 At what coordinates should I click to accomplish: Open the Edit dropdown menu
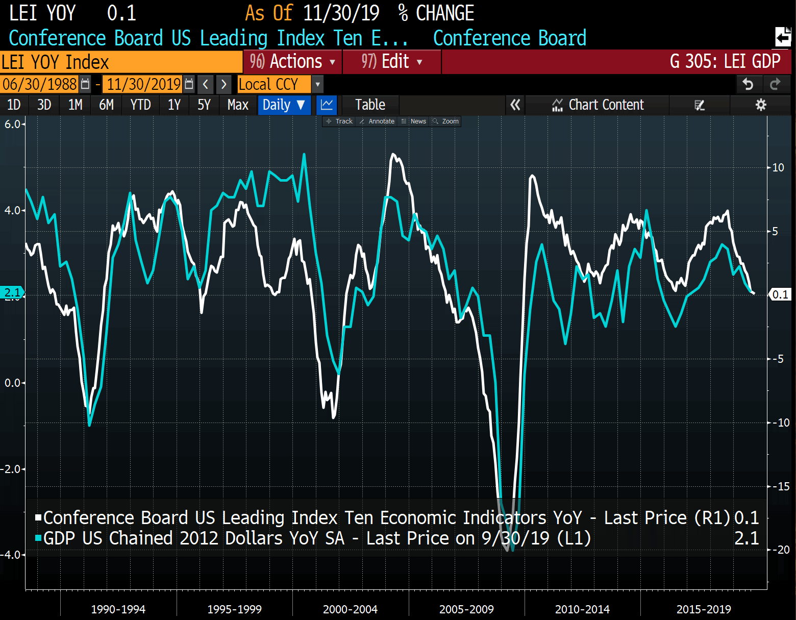click(391, 62)
